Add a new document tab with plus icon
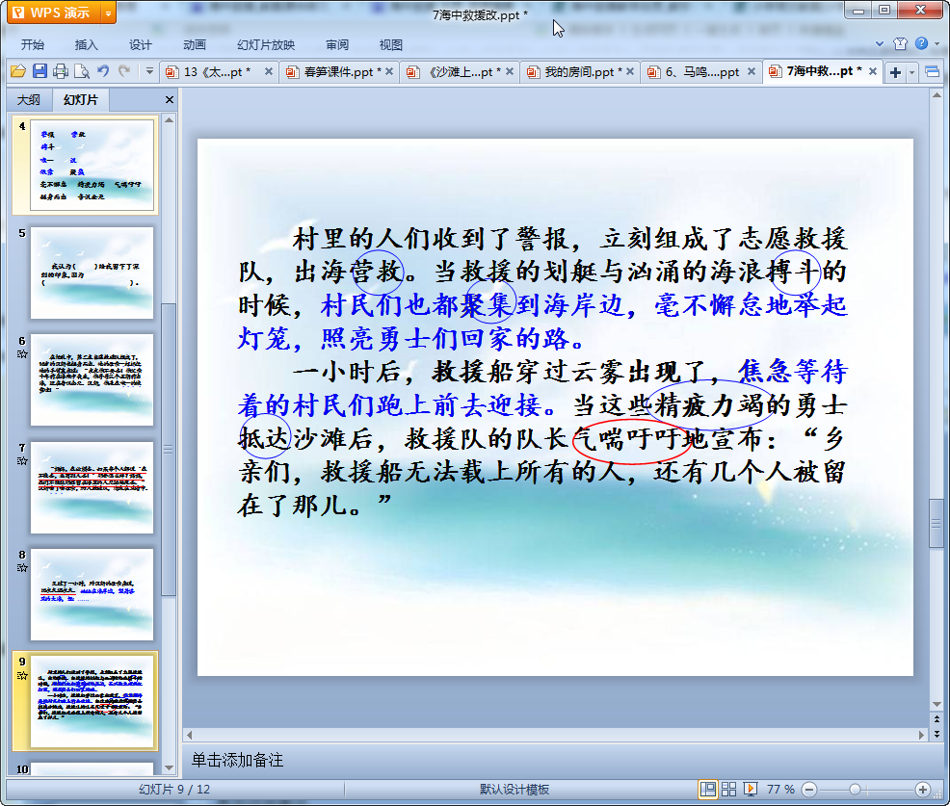The image size is (950, 806). click(x=895, y=72)
